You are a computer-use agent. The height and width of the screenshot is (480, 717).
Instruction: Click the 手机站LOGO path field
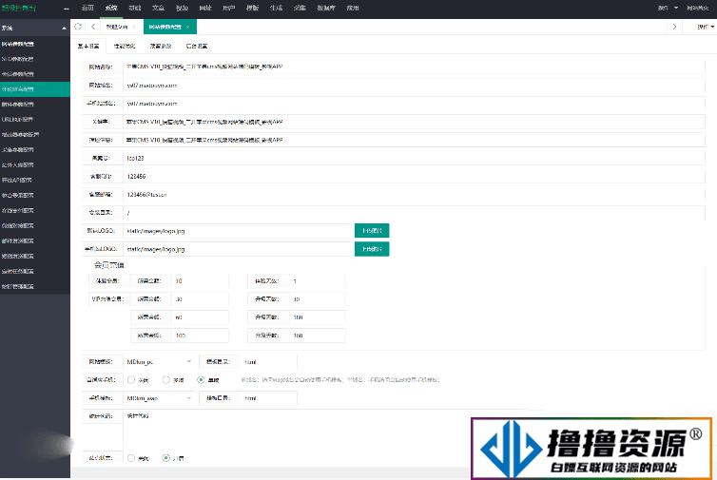tap(237, 249)
